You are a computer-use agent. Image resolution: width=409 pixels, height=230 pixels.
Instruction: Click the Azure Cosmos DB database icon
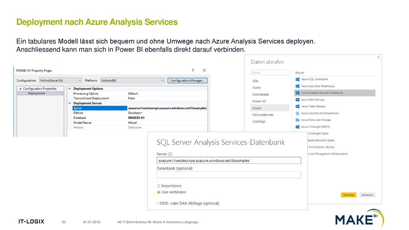coord(297,113)
